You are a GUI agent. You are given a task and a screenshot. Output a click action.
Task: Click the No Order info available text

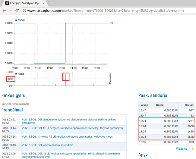point(16,104)
